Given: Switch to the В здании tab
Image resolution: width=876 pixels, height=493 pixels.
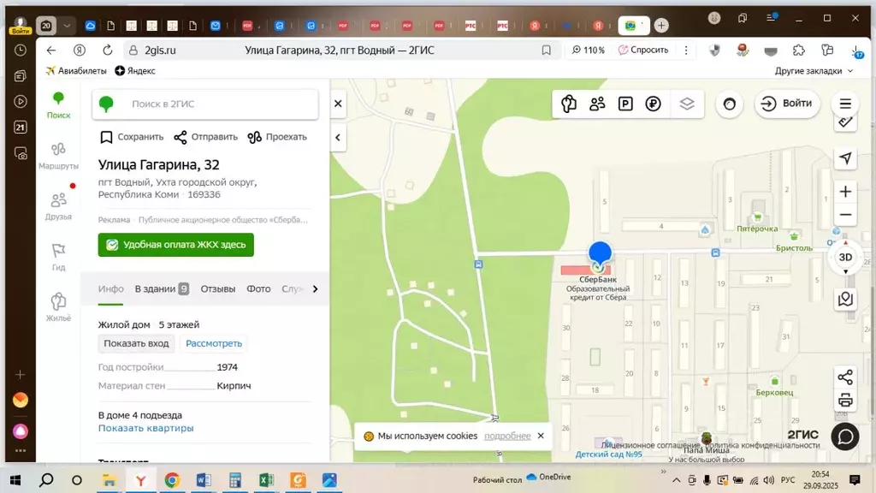Looking at the screenshot, I should click(161, 289).
